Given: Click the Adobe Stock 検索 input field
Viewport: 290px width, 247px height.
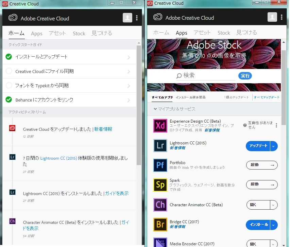Looking at the screenshot, I should [x=206, y=76].
